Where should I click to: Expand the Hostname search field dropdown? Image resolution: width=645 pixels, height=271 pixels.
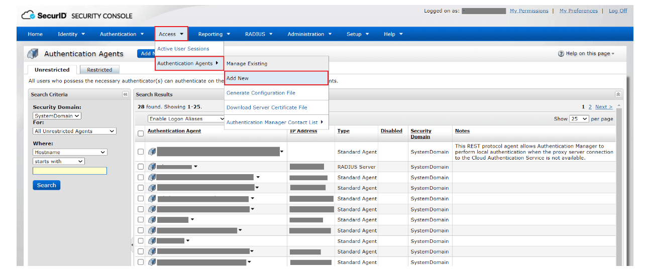click(70, 152)
